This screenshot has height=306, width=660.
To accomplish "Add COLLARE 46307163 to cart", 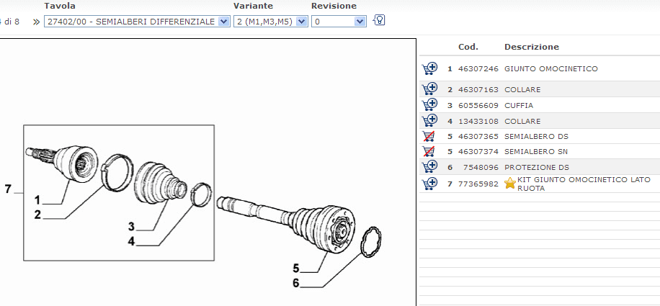I will tap(429, 89).
